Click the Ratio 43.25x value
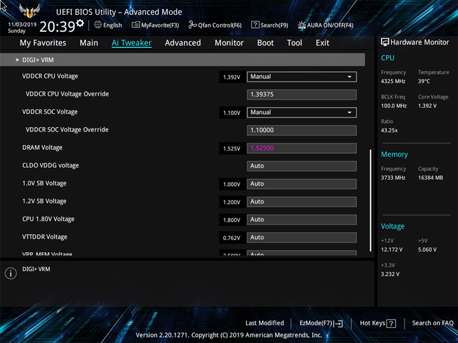This screenshot has width=458, height=343. tap(389, 130)
